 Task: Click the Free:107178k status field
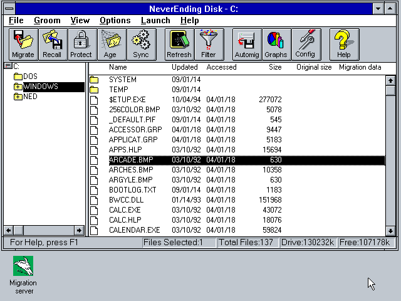tap(367, 243)
